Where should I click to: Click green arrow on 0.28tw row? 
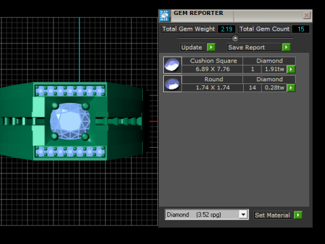pos(291,87)
